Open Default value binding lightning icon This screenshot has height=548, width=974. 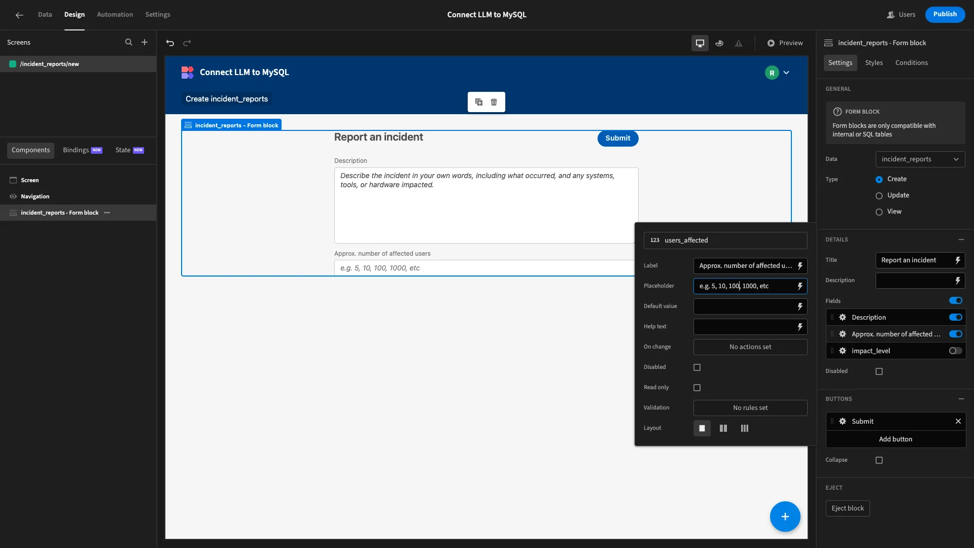point(800,306)
